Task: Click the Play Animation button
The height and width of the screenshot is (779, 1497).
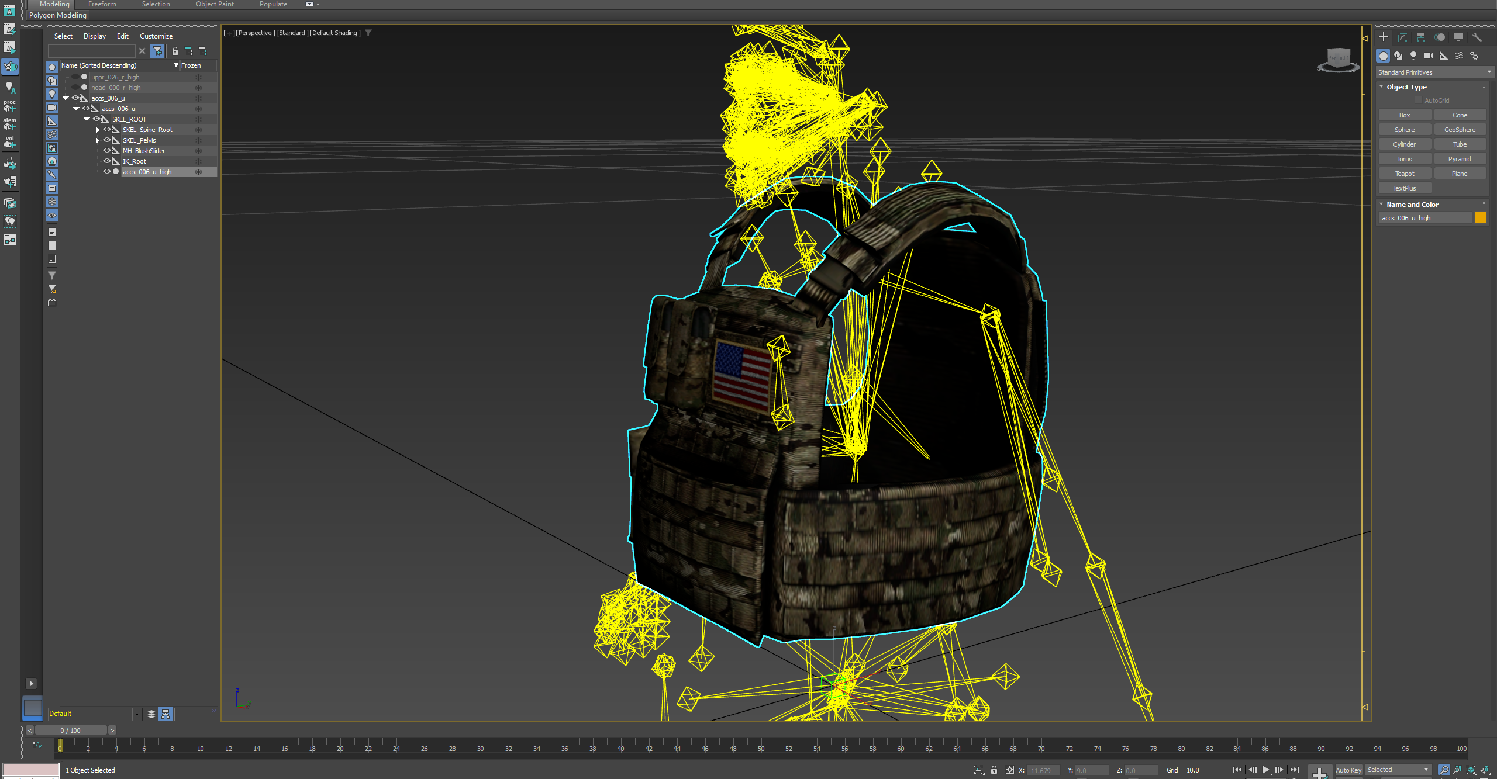Action: [x=1265, y=770]
